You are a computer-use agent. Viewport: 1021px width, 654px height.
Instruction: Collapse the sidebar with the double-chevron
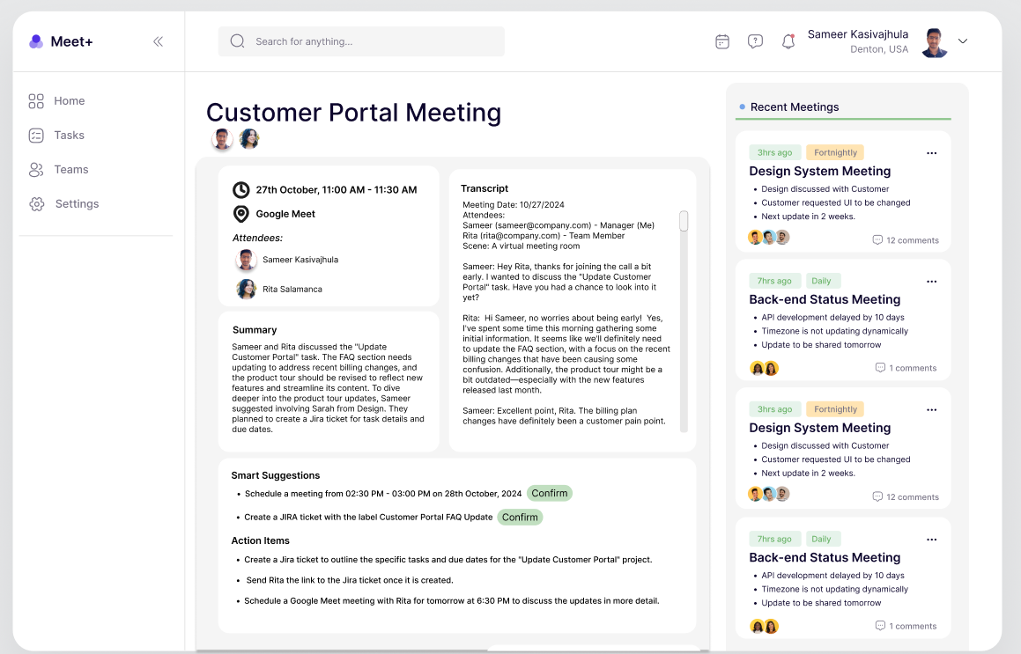[158, 40]
